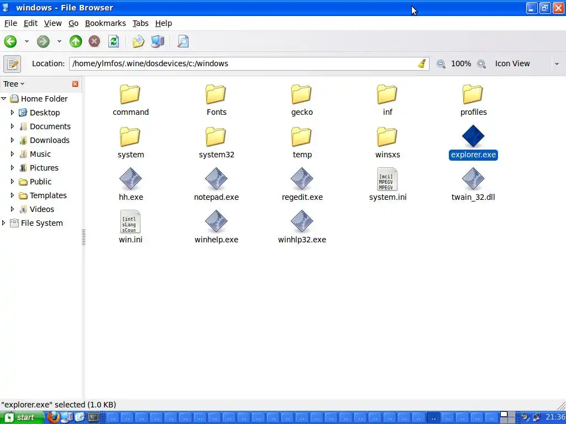Select the winhlp32.exe file icon
Screen dimensions: 566x424
point(302,221)
